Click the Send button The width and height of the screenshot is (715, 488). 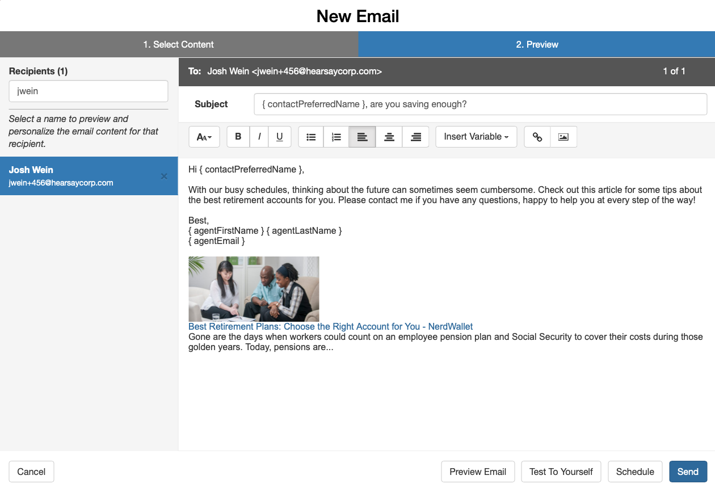click(688, 472)
